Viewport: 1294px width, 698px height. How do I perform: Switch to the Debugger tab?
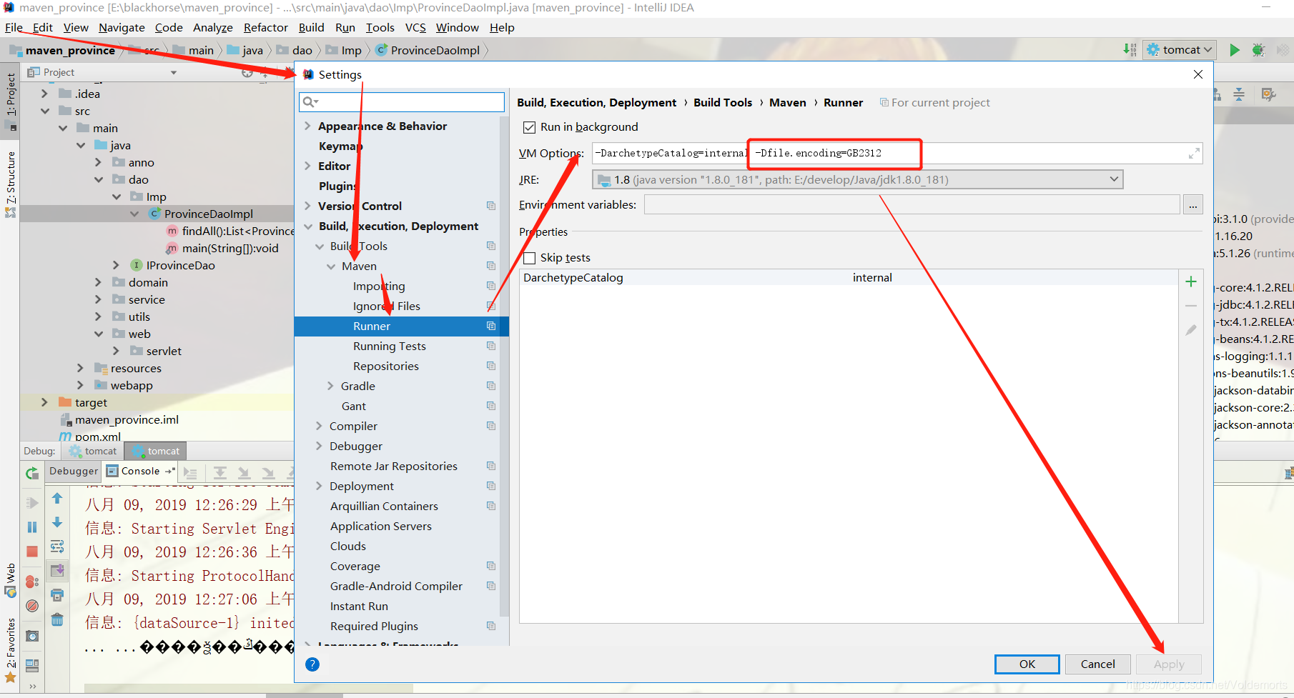73,471
